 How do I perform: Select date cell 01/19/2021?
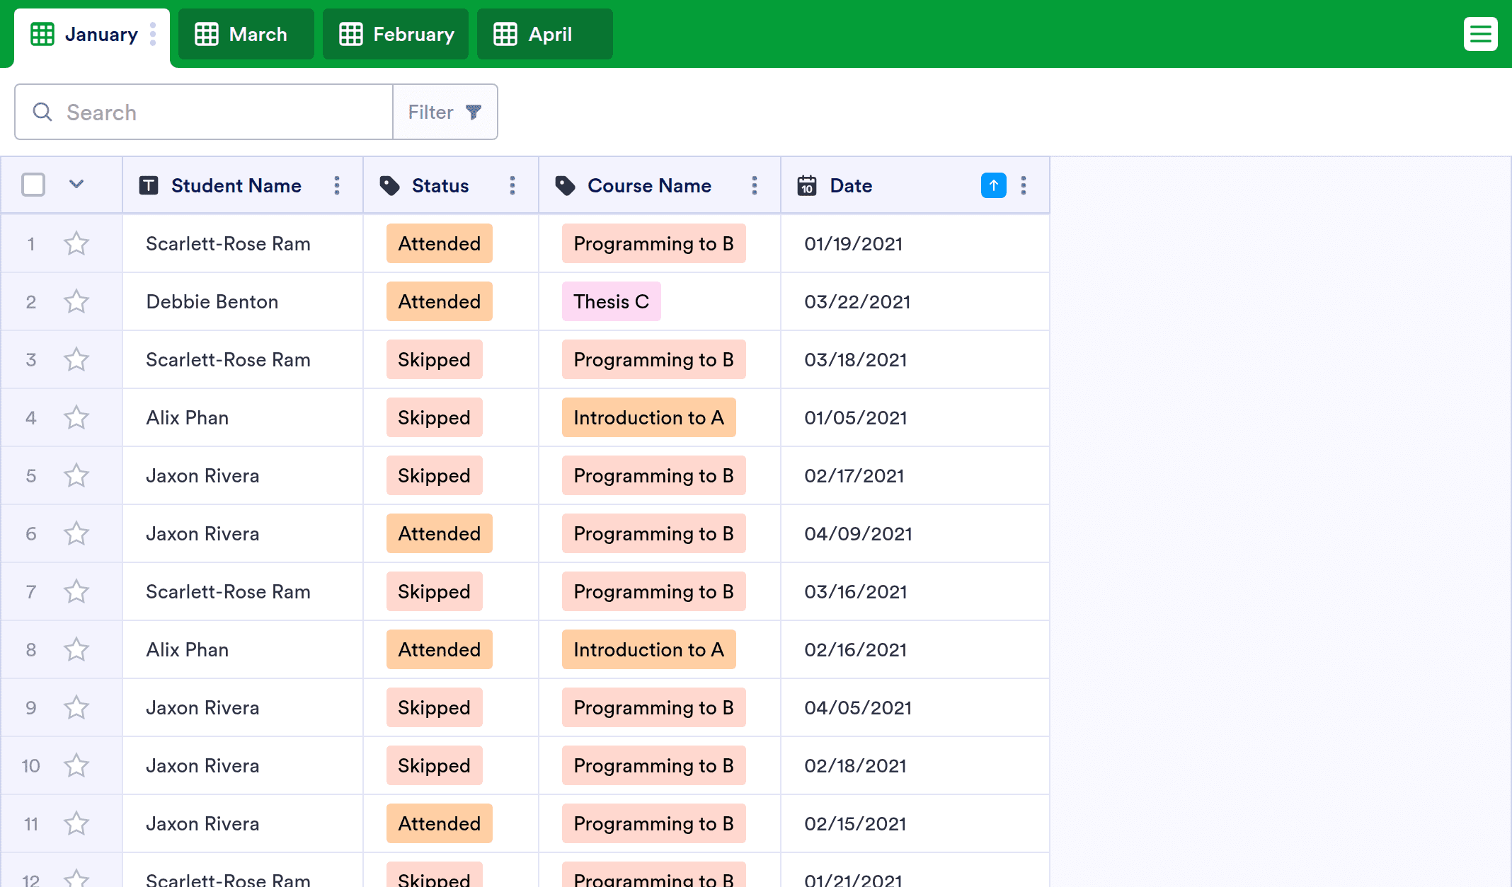coord(915,243)
